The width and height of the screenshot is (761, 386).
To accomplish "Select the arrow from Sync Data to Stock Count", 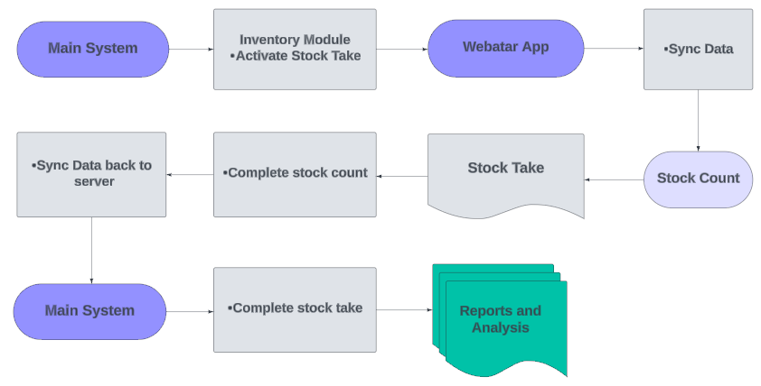I will point(698,120).
